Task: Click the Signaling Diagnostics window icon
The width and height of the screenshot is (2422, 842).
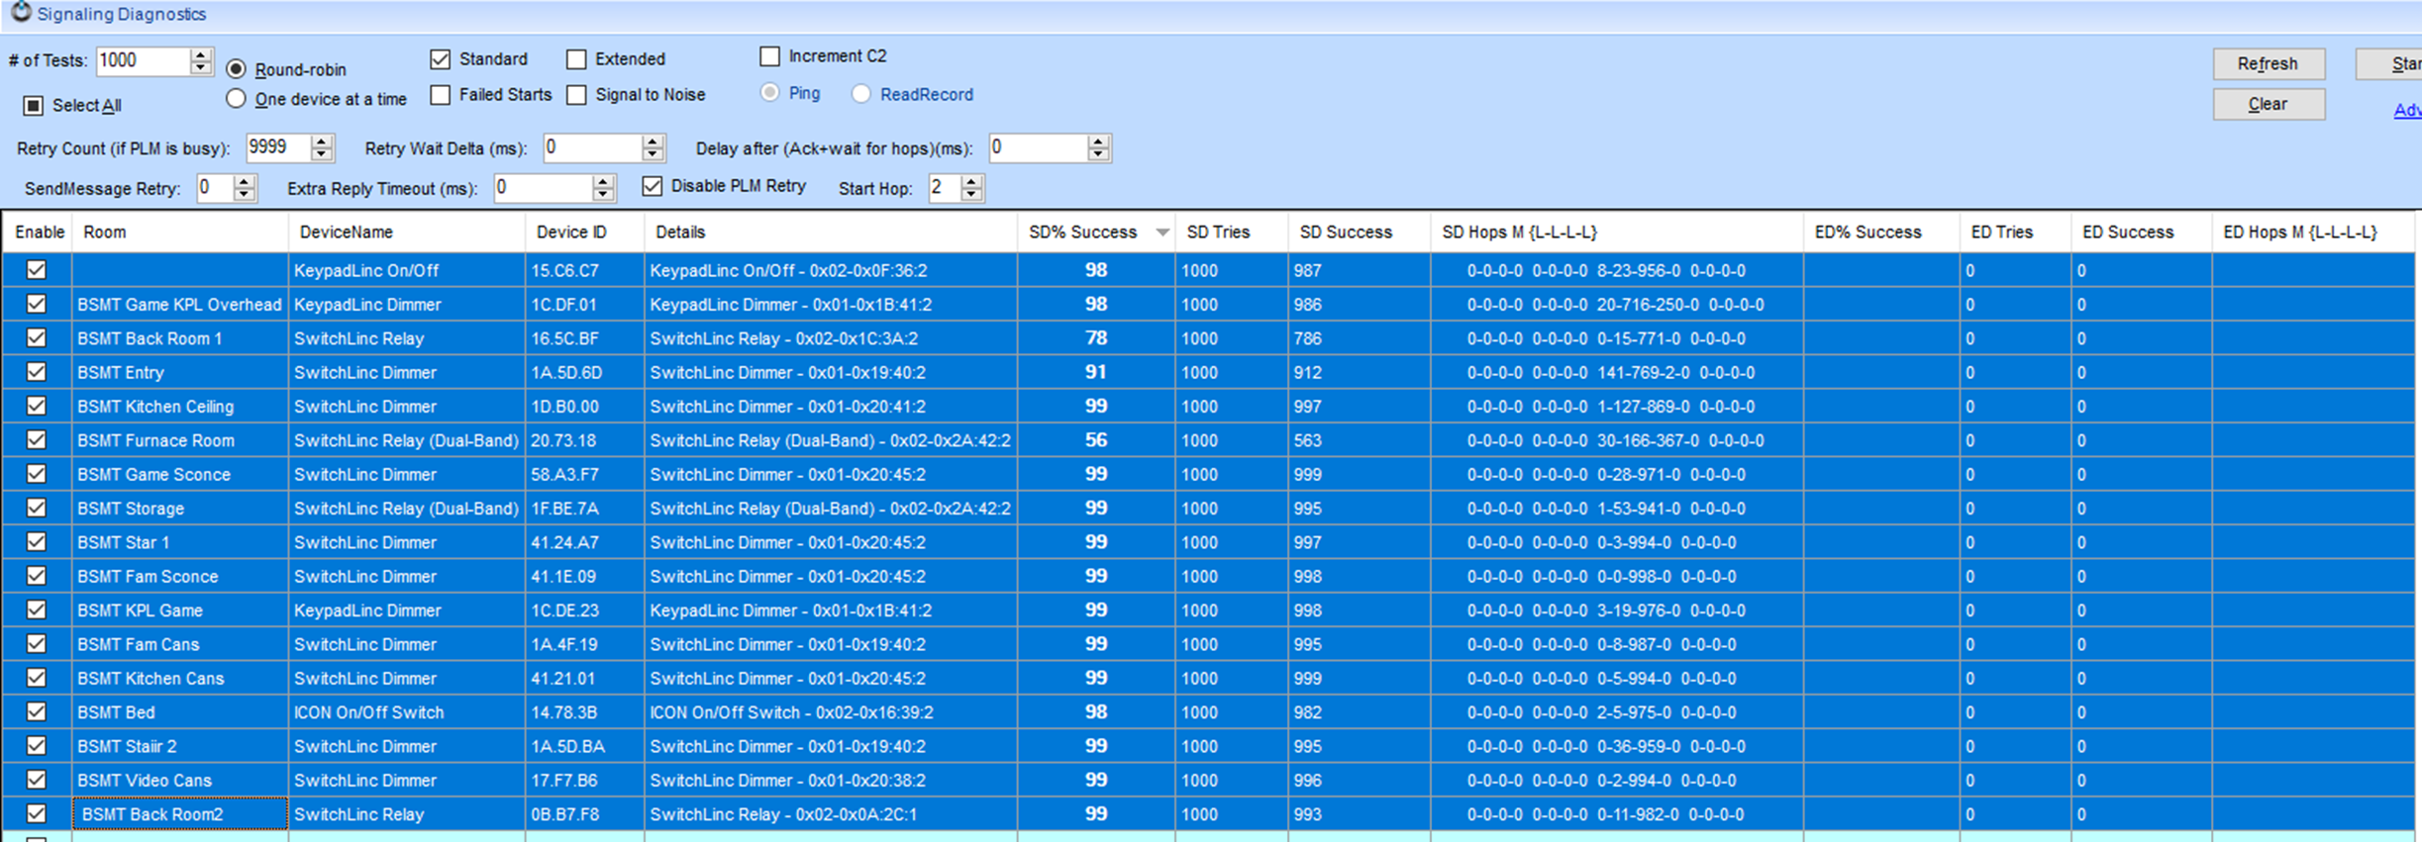Action: [x=20, y=13]
